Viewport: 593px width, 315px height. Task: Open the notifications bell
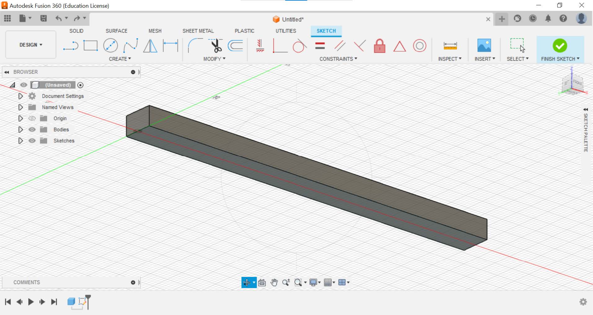(x=548, y=19)
